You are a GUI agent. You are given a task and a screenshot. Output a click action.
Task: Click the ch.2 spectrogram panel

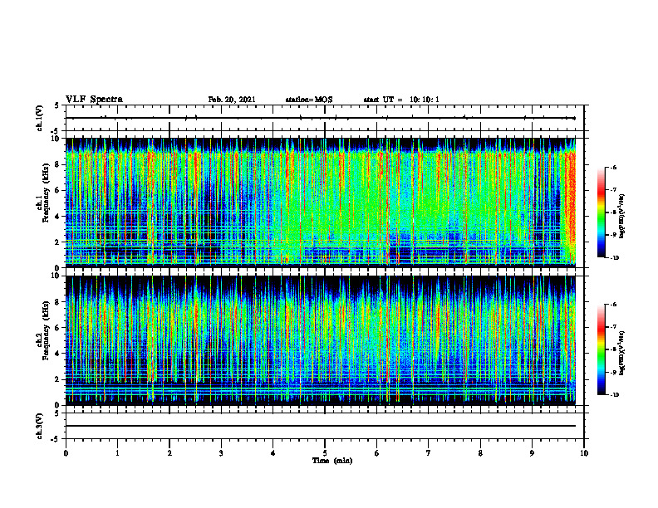321,340
